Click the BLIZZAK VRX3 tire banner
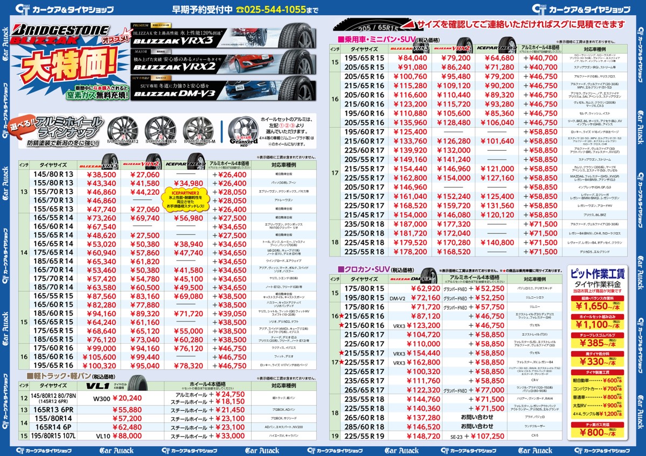Image resolution: width=646 pixels, height=456 pixels. tap(223, 35)
